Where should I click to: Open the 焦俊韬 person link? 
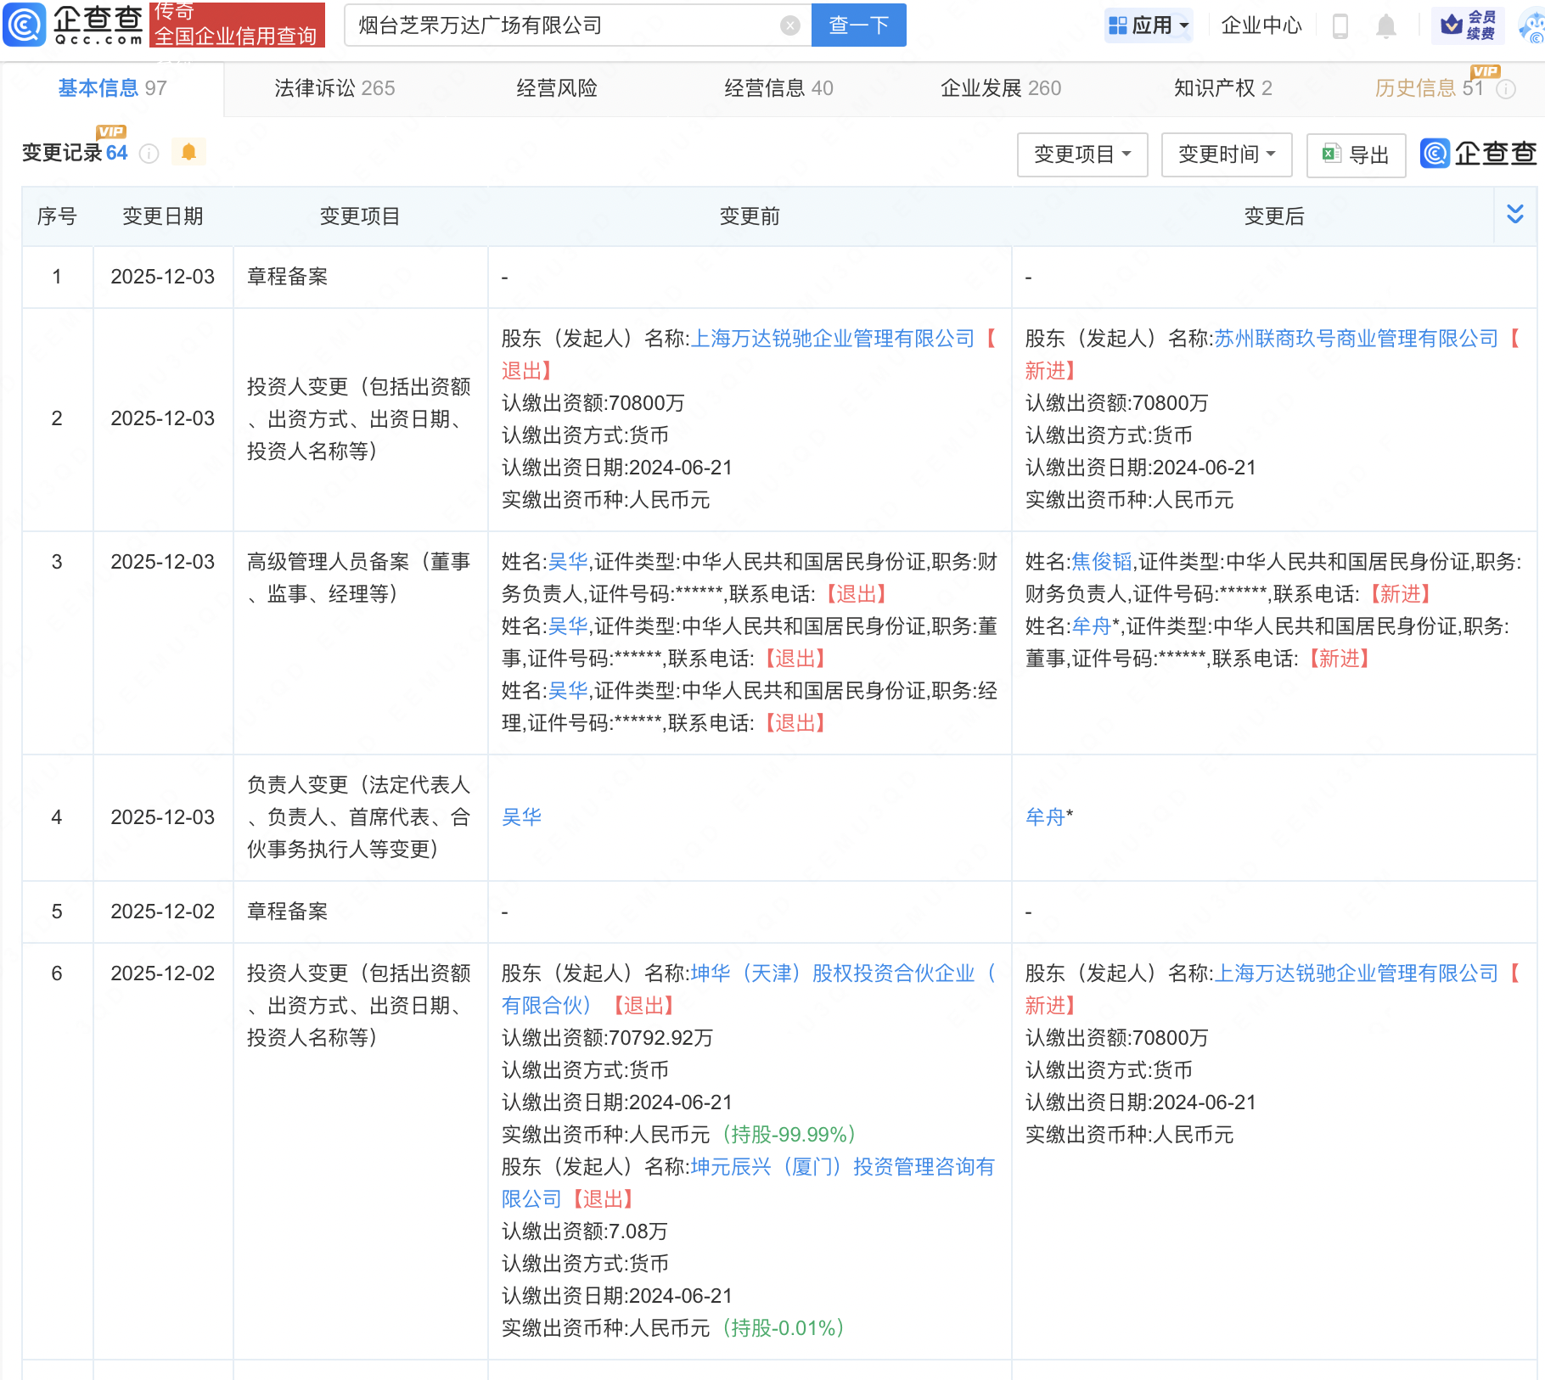pos(1101,562)
